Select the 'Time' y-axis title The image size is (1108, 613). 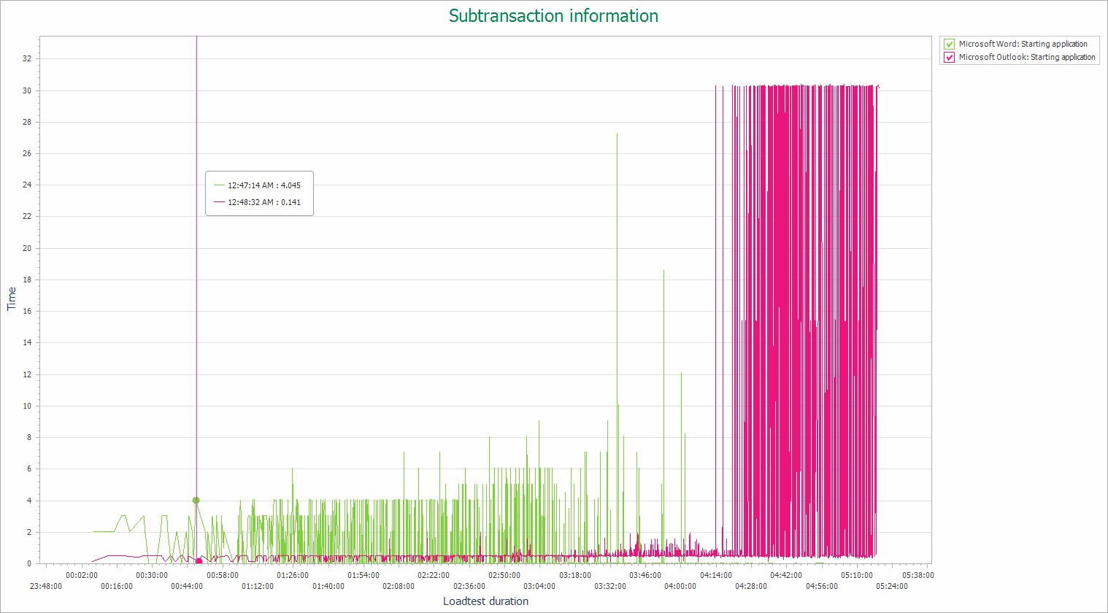tap(12, 298)
